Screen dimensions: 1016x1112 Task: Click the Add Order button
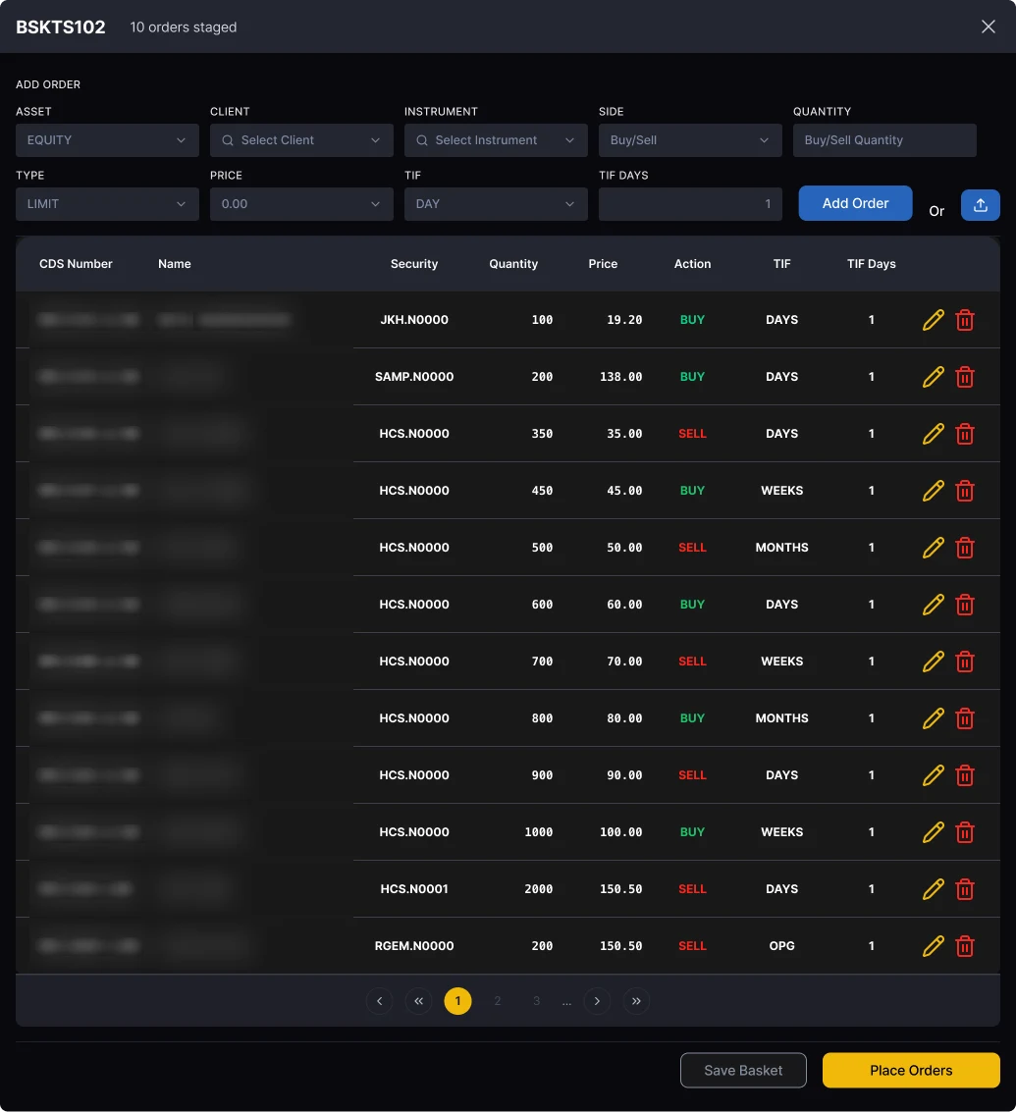pos(856,203)
